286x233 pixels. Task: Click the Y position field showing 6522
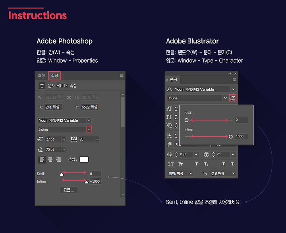coord(90,107)
